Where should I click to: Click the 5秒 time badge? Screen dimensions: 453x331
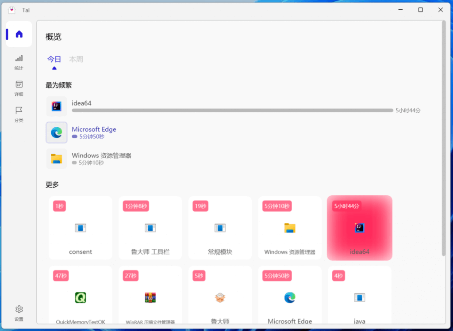click(199, 276)
